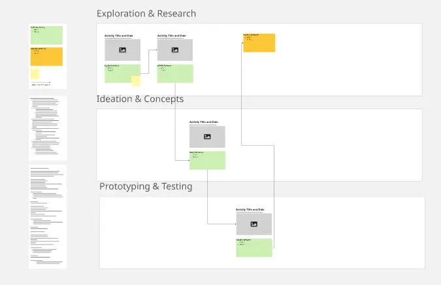Pick the orange legend note in side panel
Screen dimensions: 441x285
46,57
